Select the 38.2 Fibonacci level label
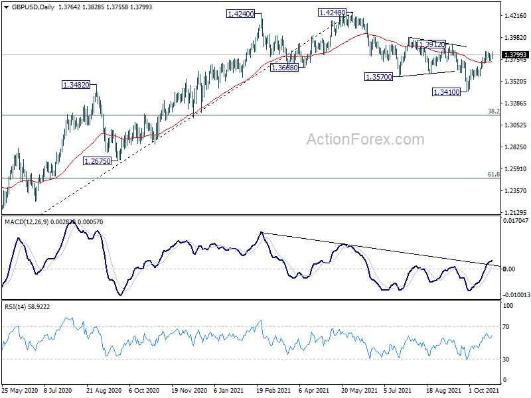 point(493,111)
